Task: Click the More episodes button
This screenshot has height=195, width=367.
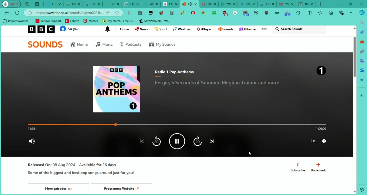Action: click(x=58, y=189)
